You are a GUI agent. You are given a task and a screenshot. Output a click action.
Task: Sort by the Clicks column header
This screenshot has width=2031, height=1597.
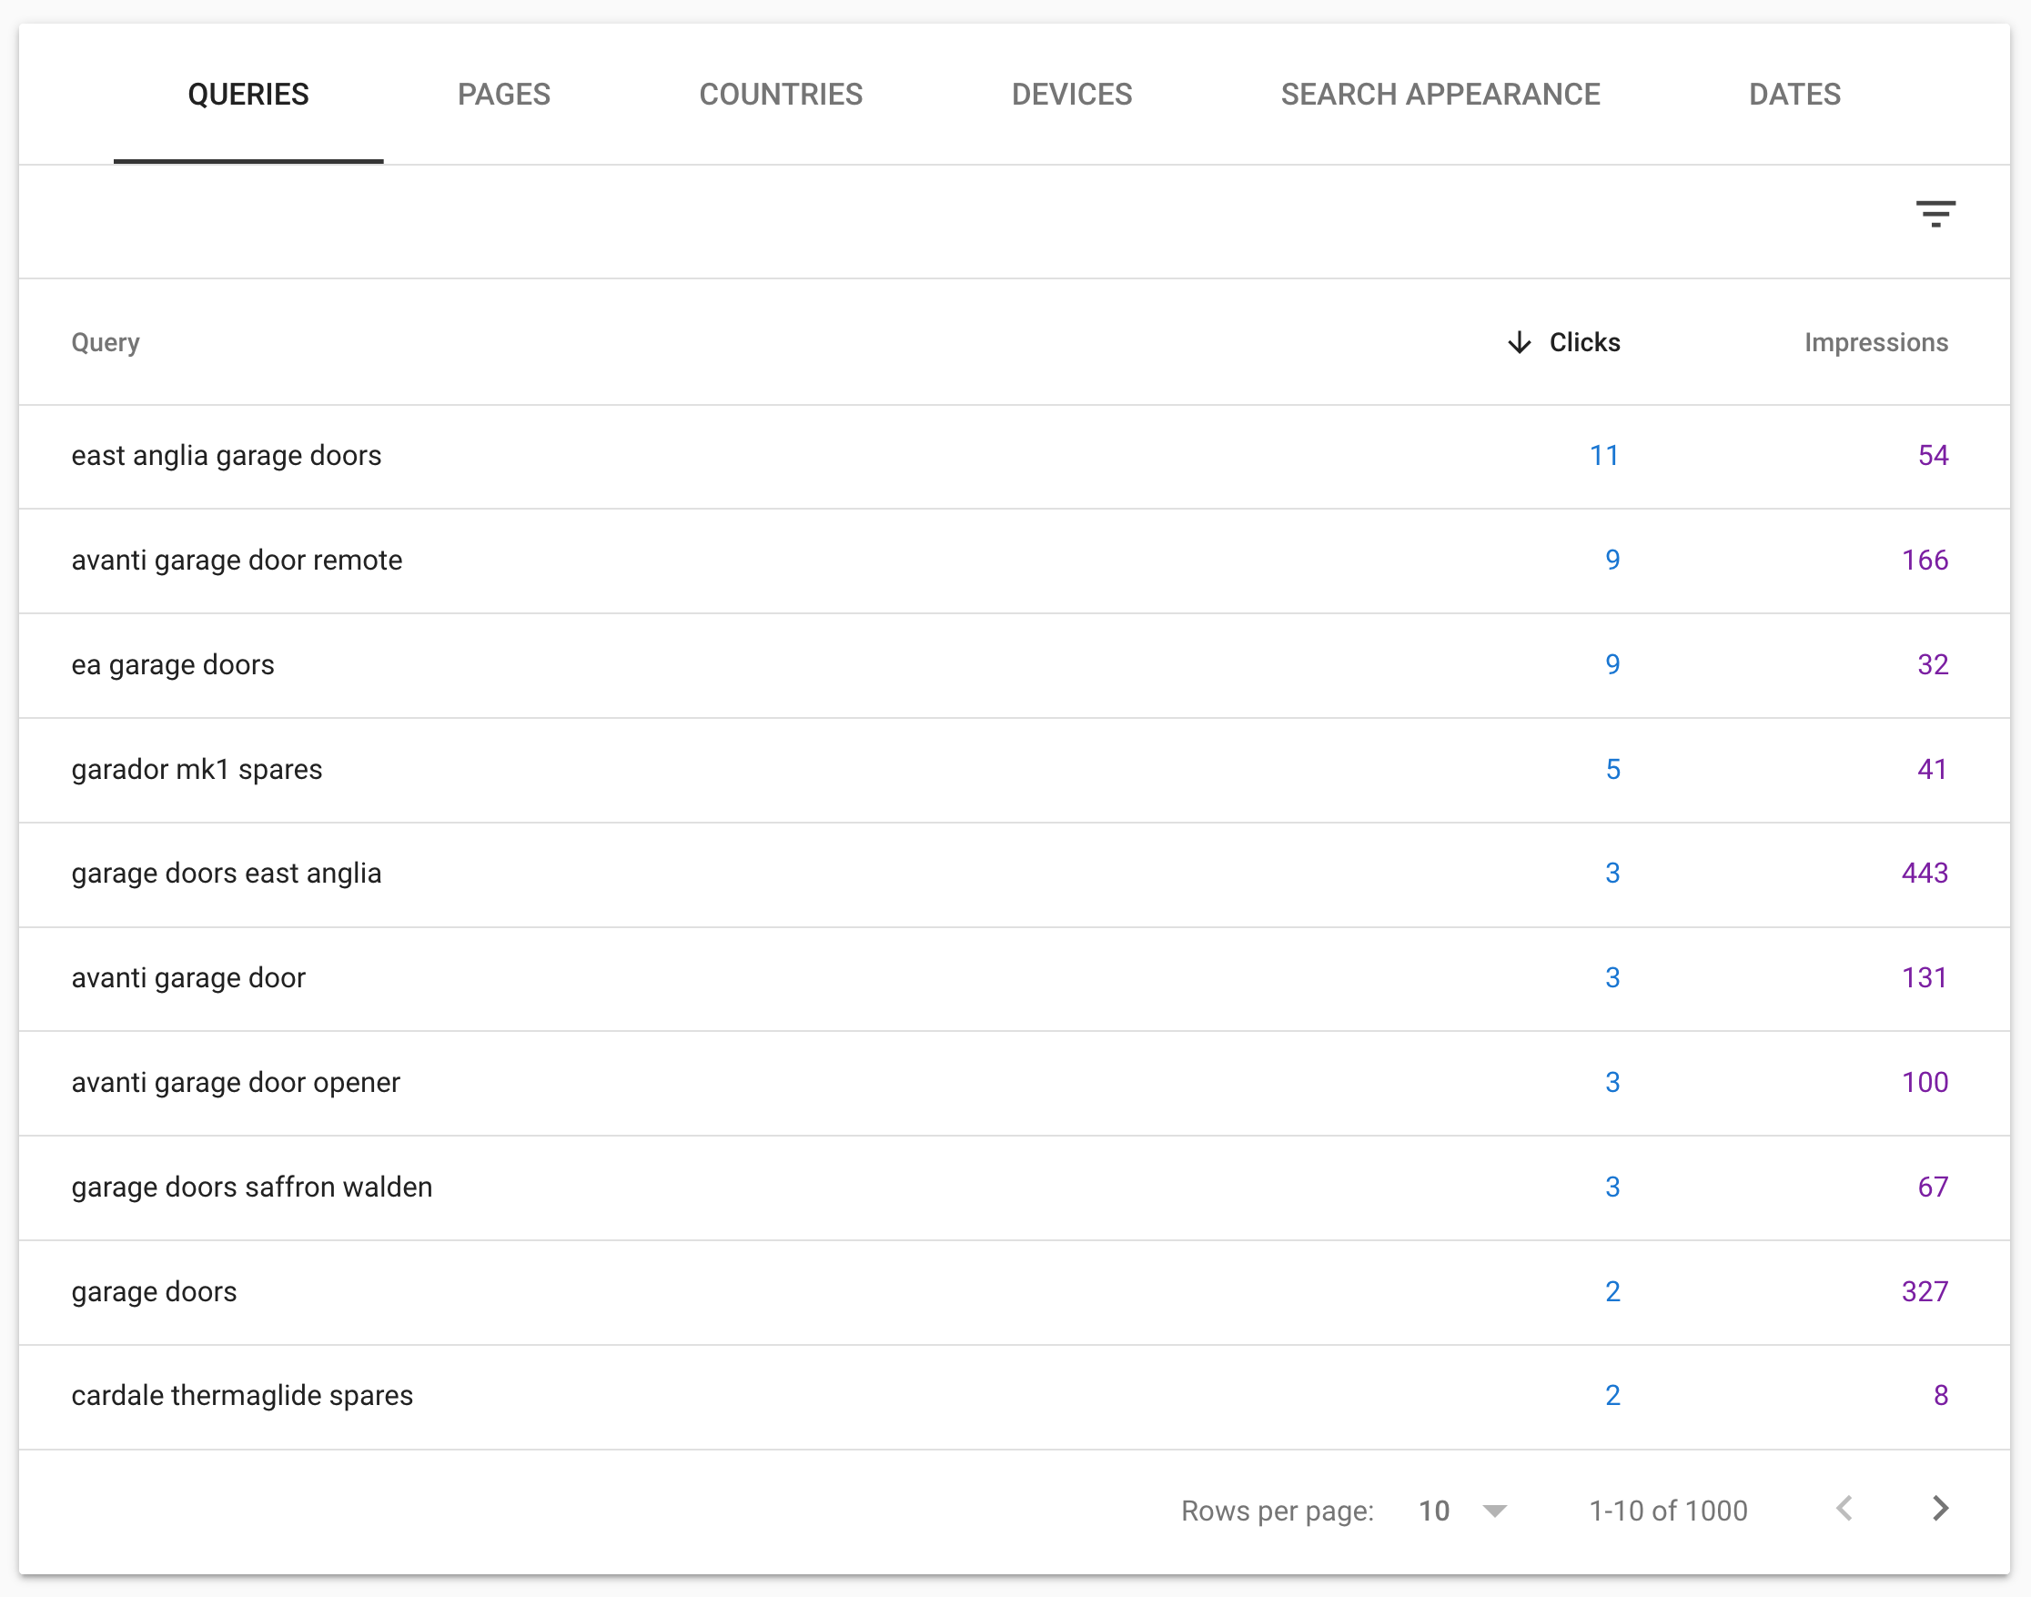(1584, 342)
